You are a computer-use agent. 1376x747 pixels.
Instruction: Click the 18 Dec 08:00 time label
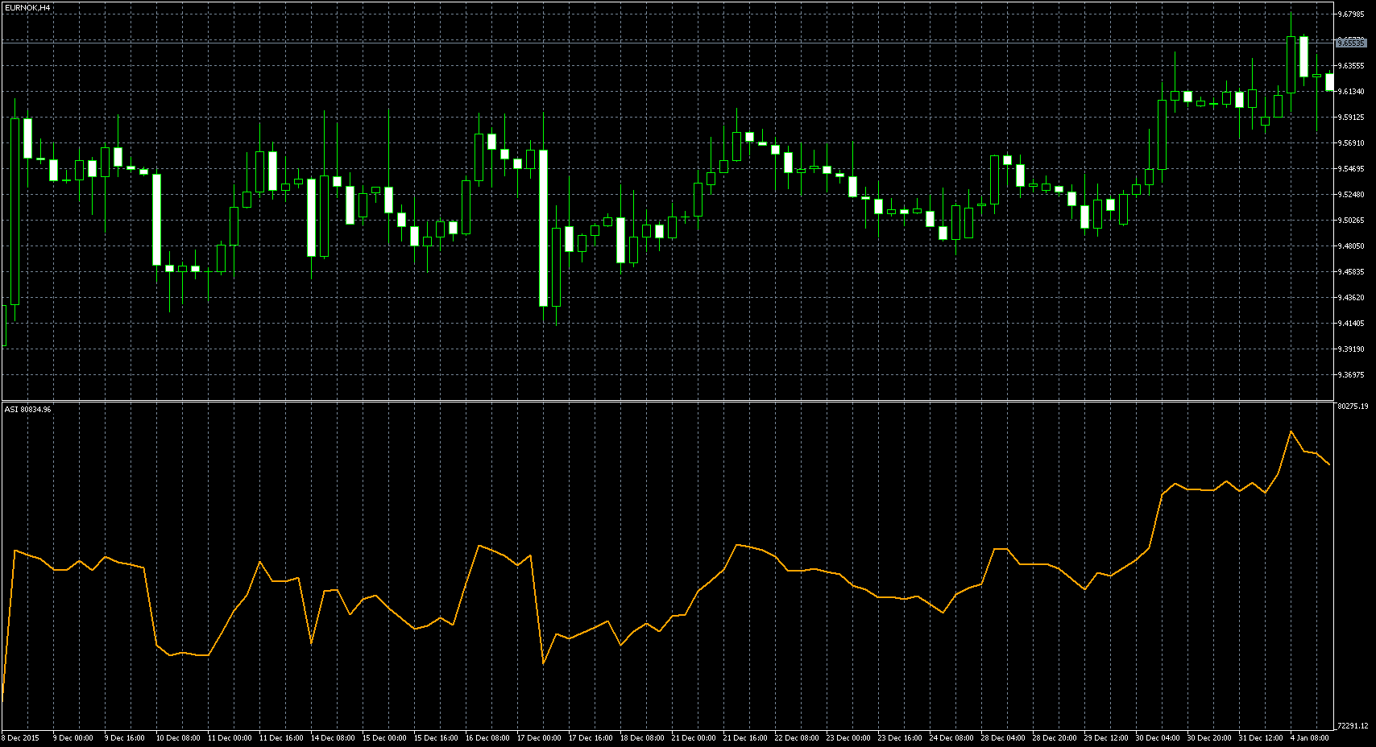[x=642, y=738]
